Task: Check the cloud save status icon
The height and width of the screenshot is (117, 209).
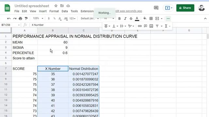Action: coord(68,6)
